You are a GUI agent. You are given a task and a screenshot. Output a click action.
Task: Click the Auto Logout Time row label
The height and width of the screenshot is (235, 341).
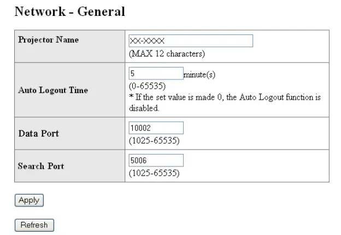pyautogui.click(x=52, y=90)
